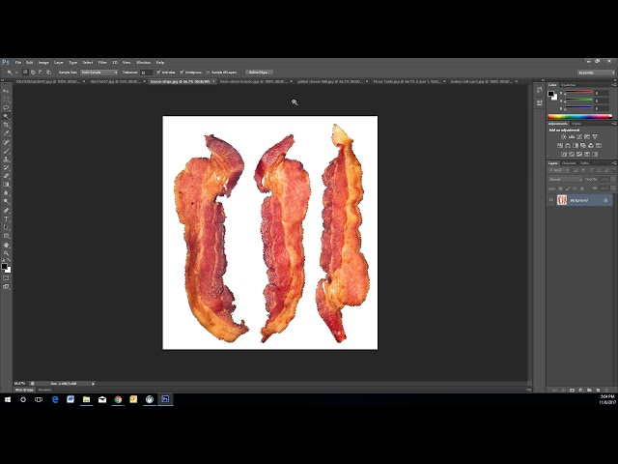Image resolution: width=618 pixels, height=464 pixels.
Task: Select the Path Selection tool
Action: tap(6, 228)
